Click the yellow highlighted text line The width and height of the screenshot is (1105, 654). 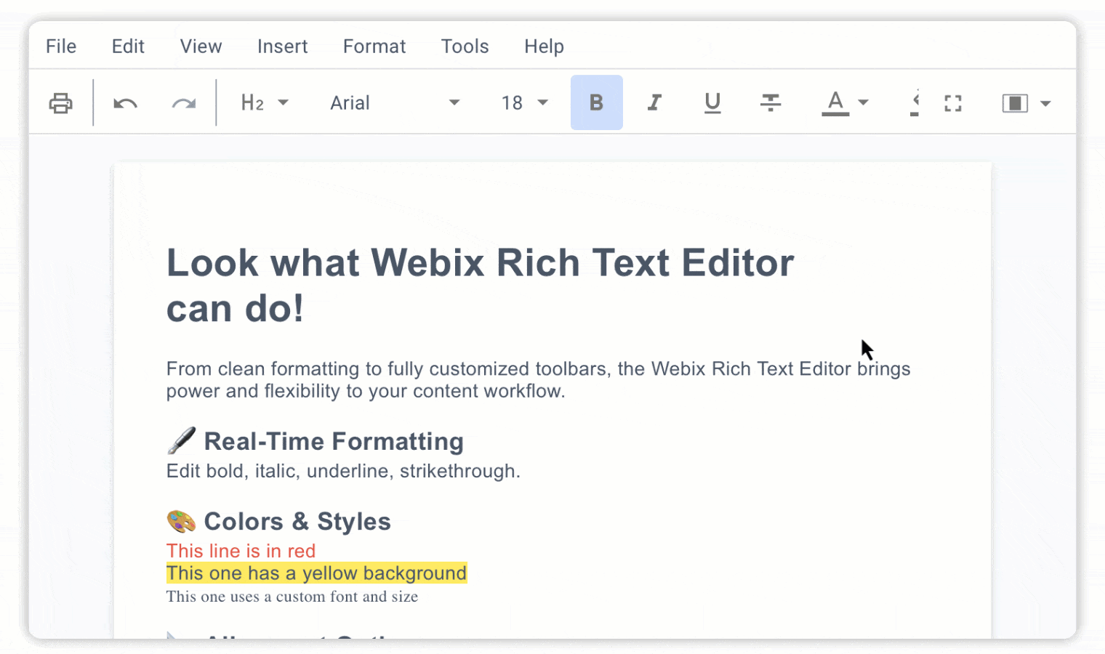316,573
